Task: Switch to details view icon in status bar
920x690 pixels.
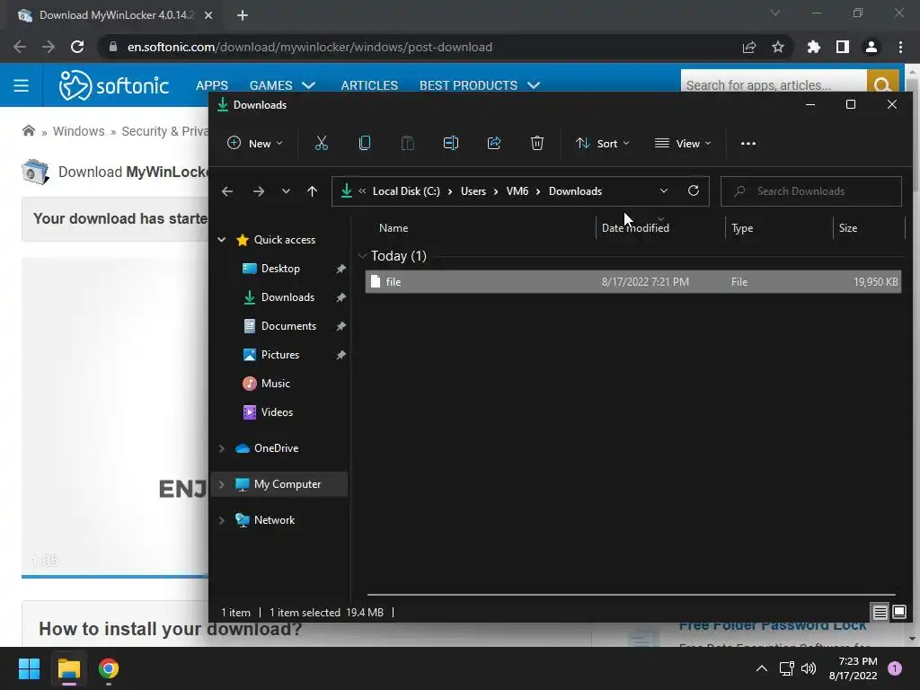Action: click(x=880, y=613)
